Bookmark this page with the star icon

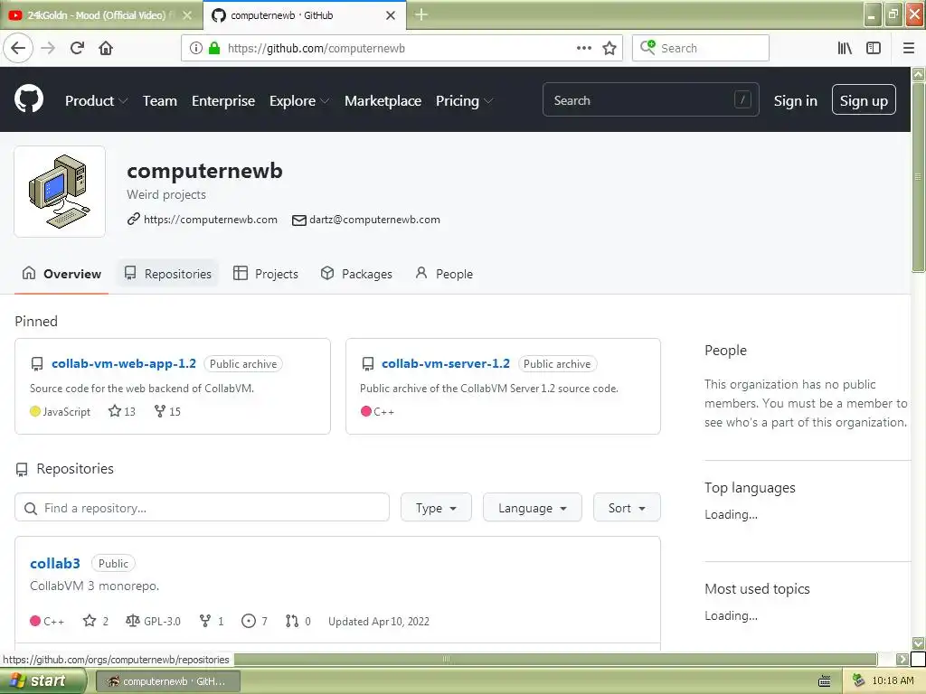[609, 49]
